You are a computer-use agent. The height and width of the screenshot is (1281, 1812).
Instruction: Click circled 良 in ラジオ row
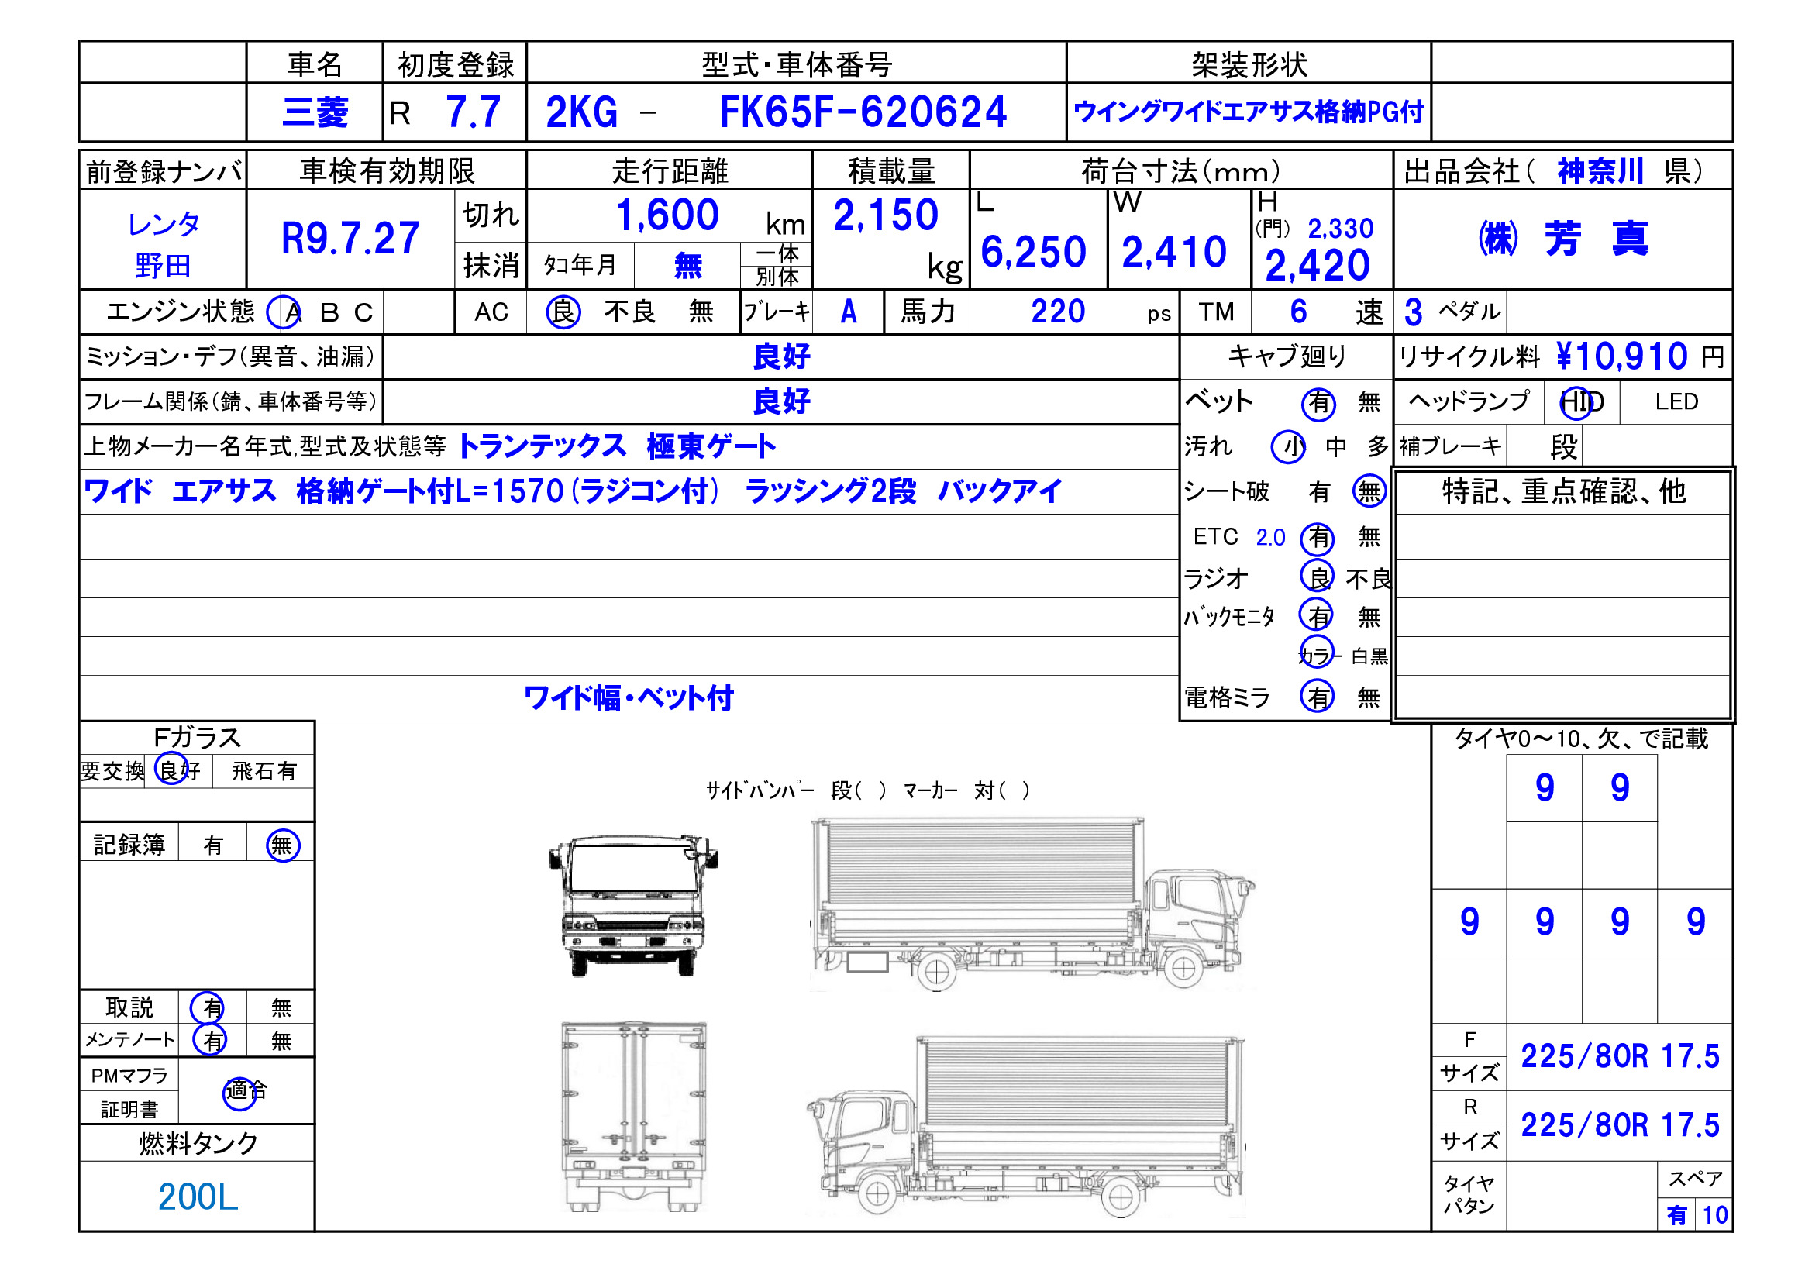[x=1318, y=576]
